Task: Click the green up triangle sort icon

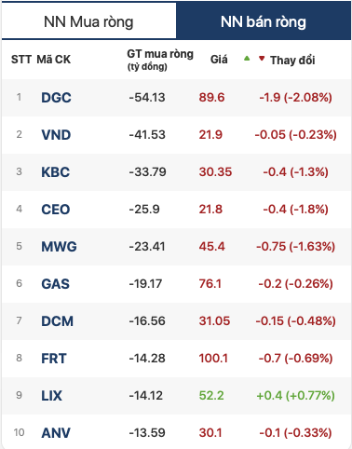Action: click(x=247, y=58)
